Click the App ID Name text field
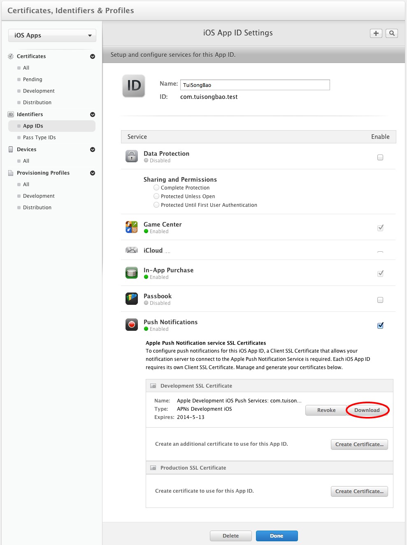The height and width of the screenshot is (545, 407). point(255,85)
